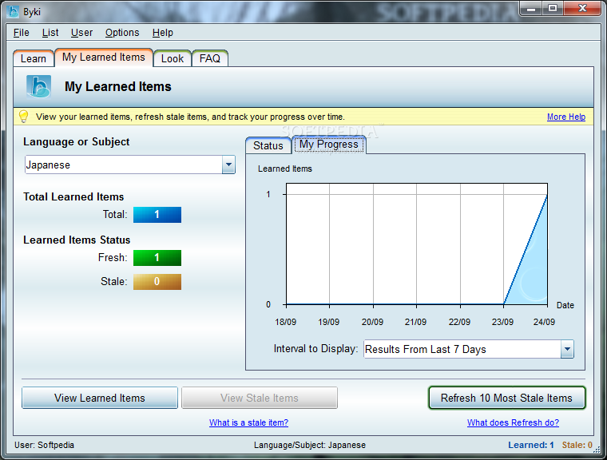The image size is (607, 460).
Task: Switch to the Learn tab
Action: (x=34, y=58)
